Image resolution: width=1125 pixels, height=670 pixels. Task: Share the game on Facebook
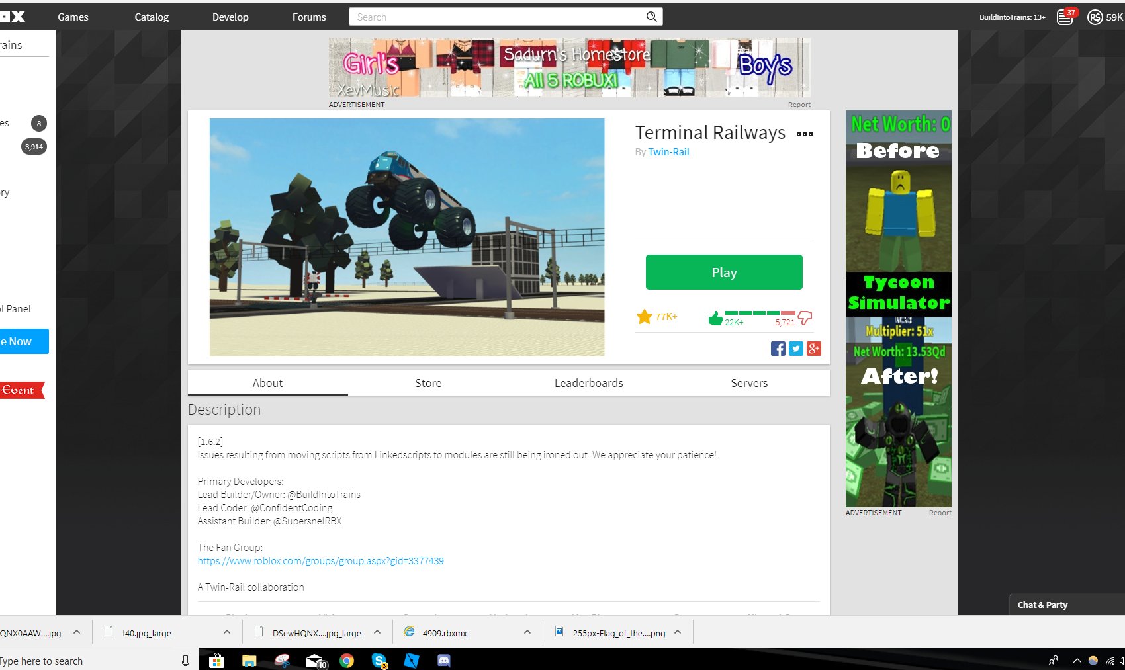pyautogui.click(x=778, y=349)
